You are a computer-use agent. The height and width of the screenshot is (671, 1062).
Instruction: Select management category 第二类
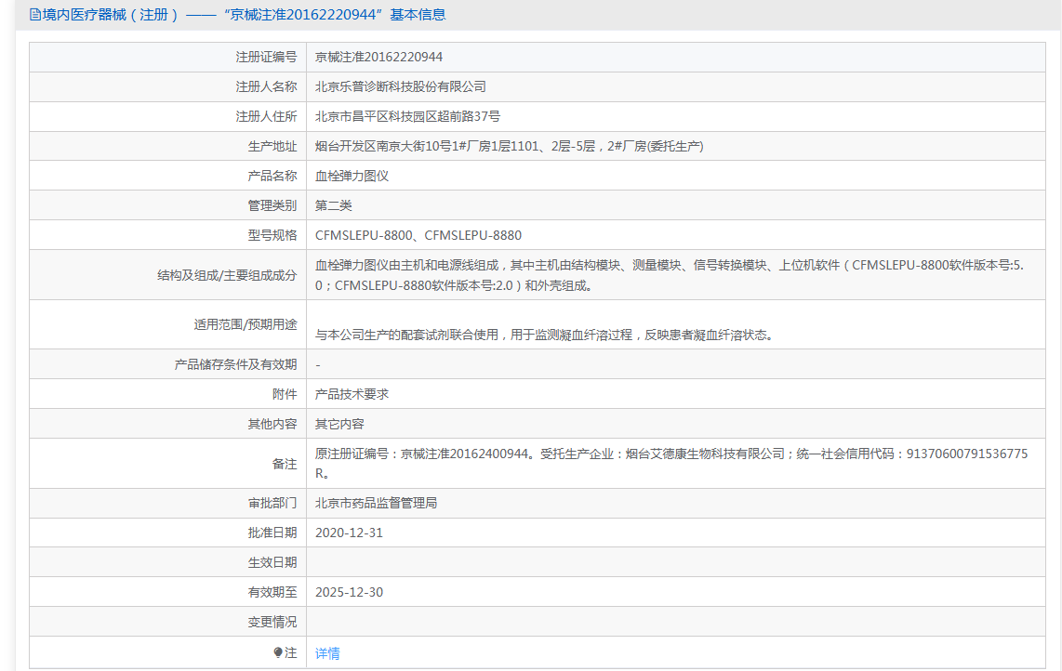point(334,205)
